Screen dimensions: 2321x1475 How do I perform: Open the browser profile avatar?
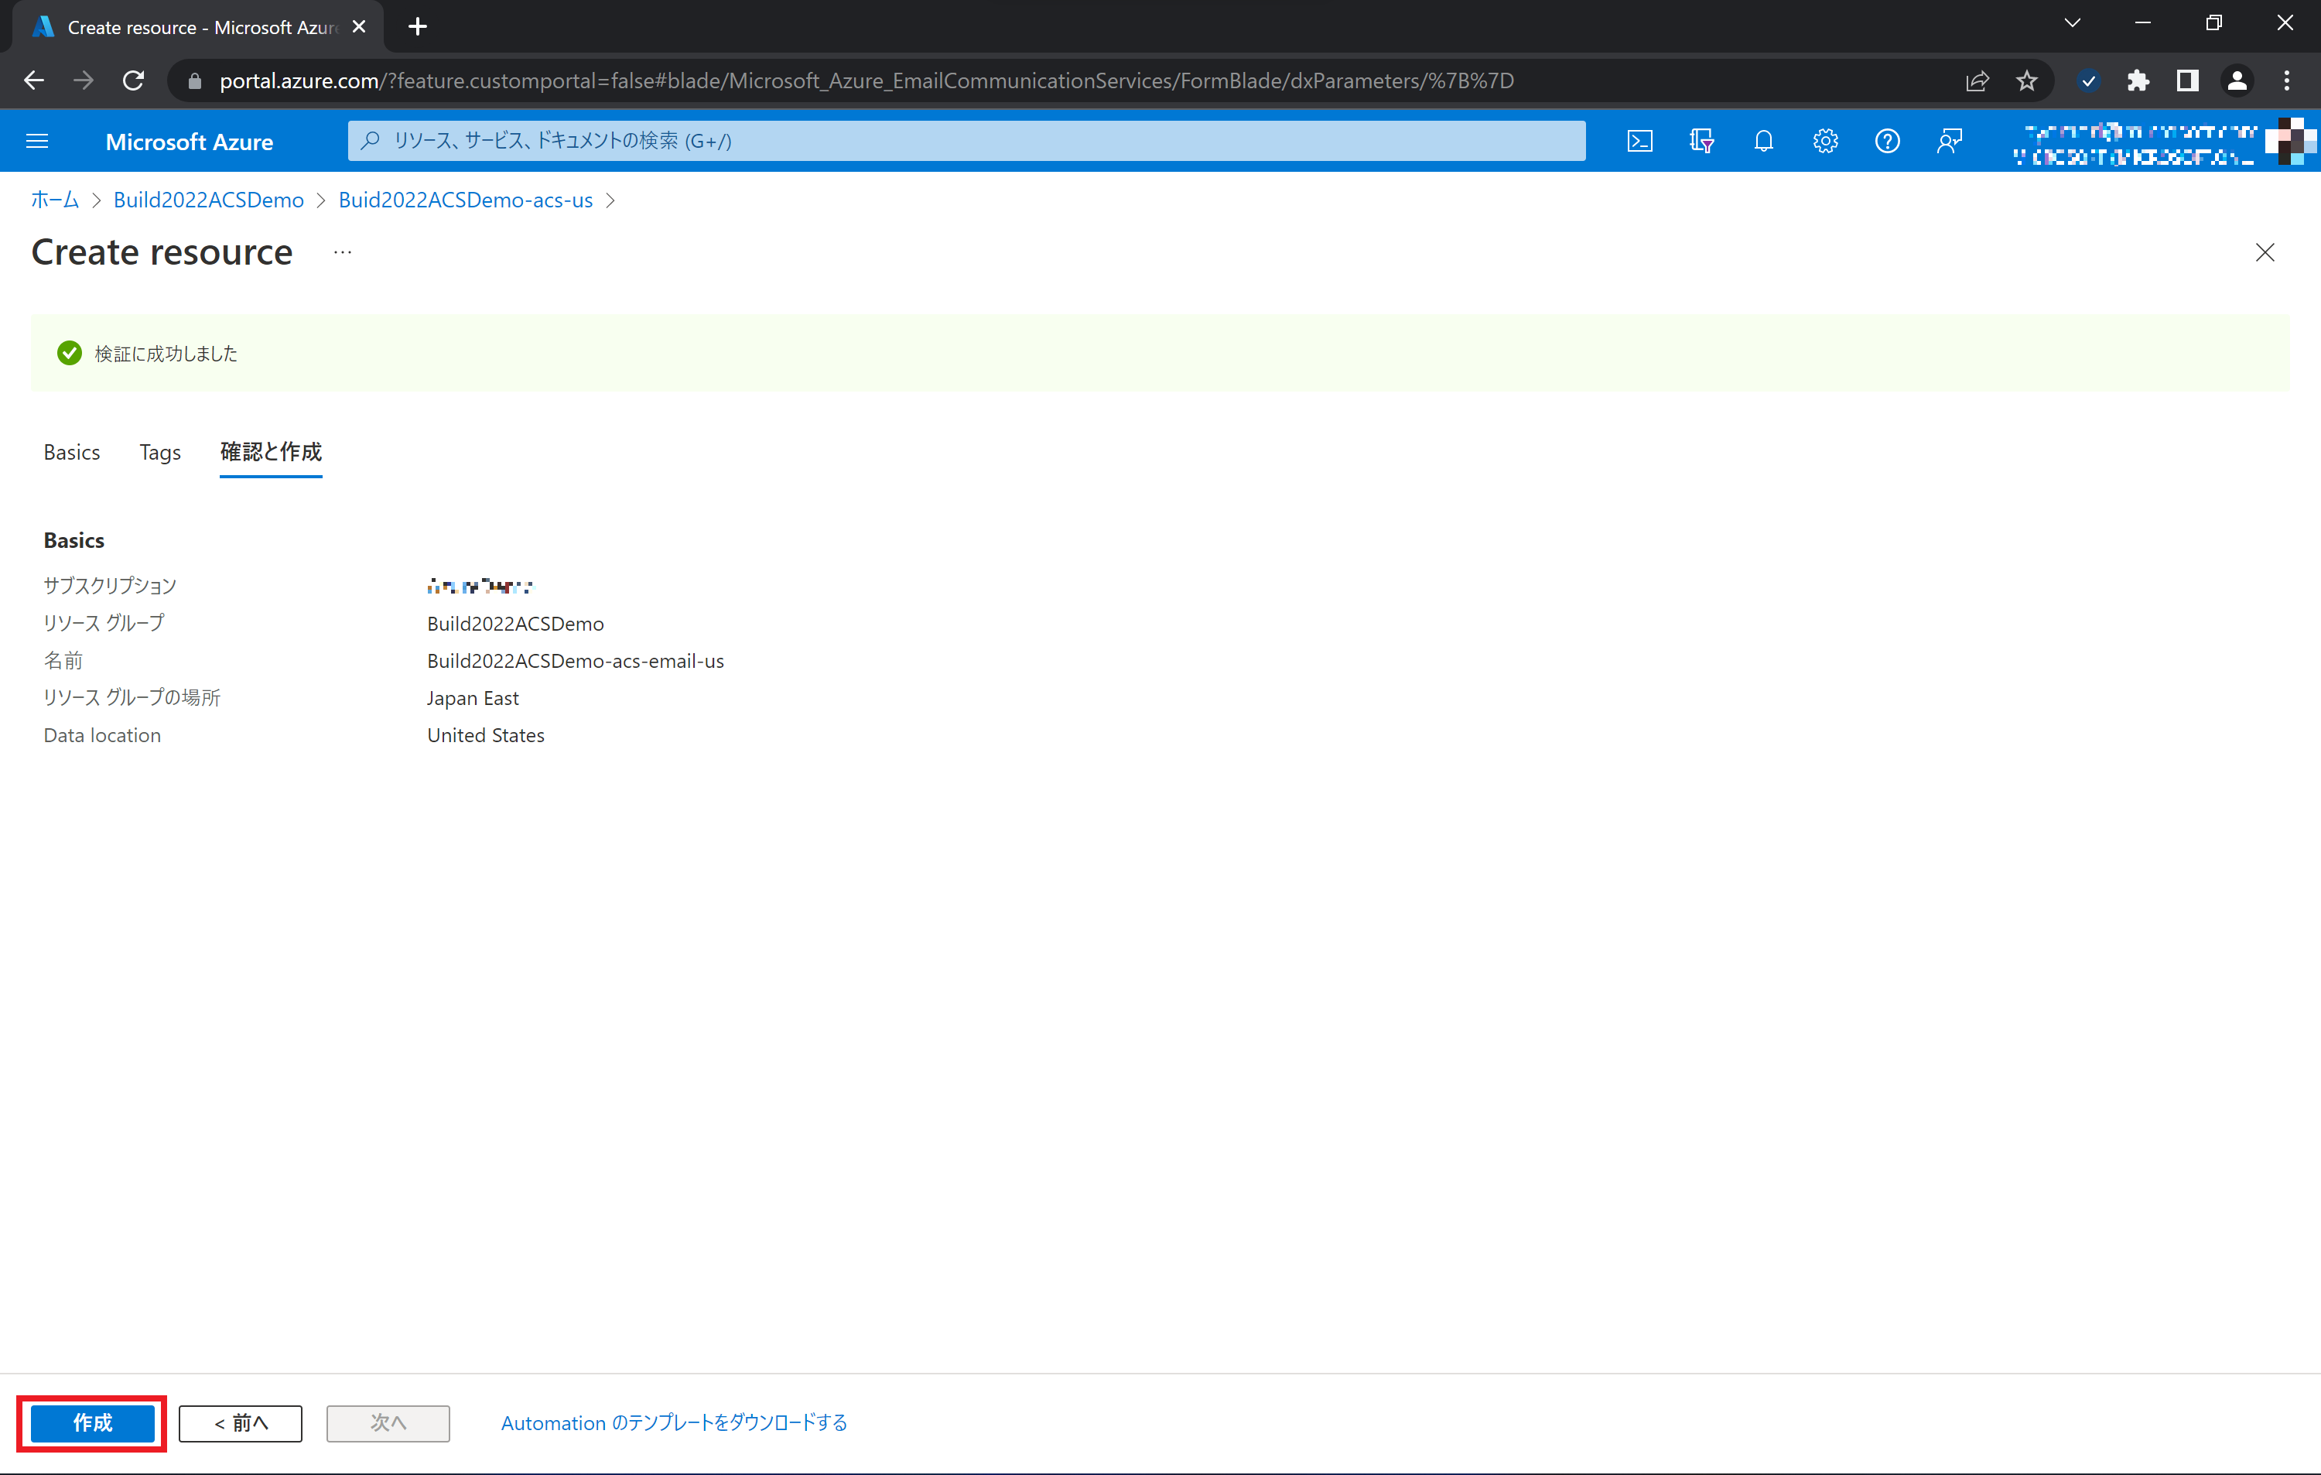(x=2237, y=81)
